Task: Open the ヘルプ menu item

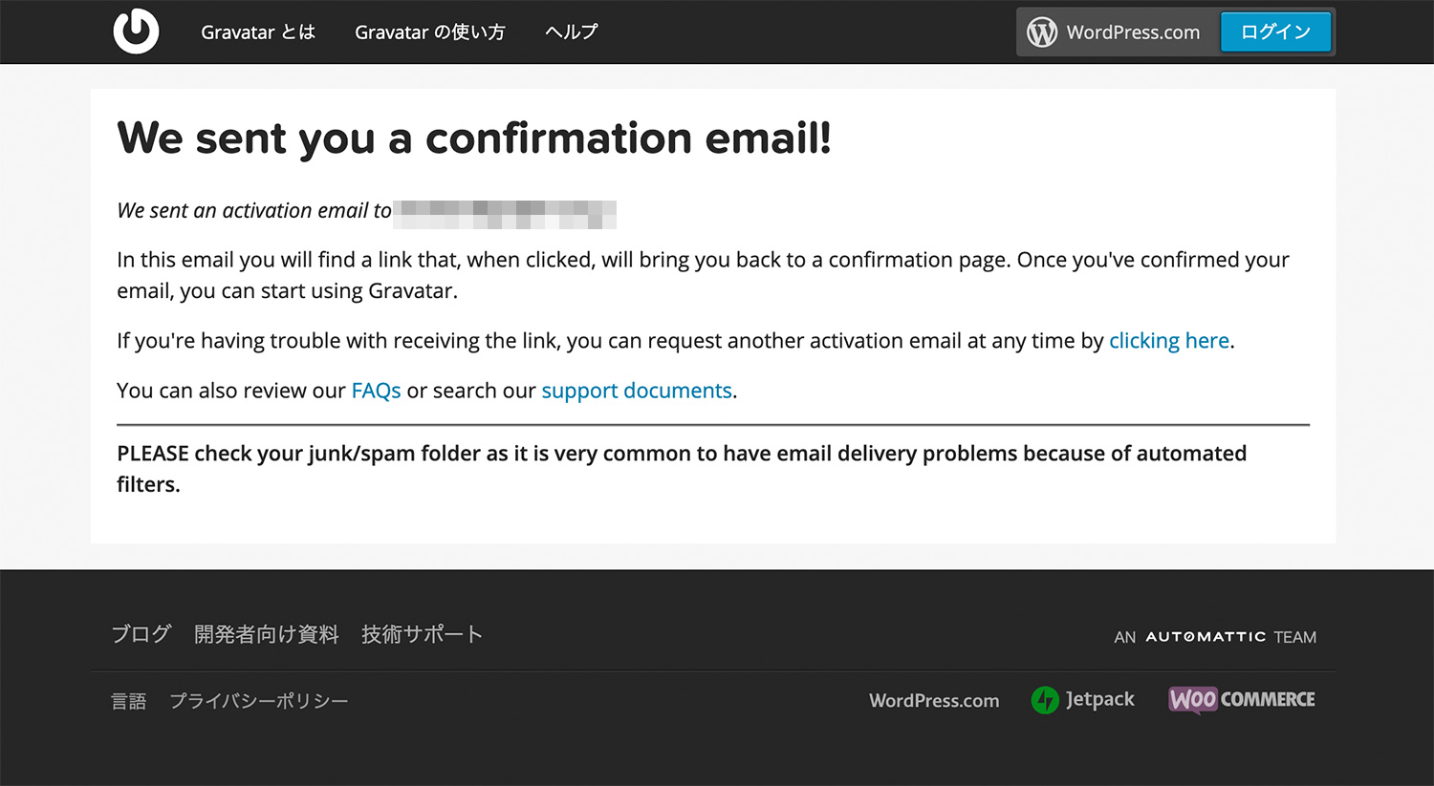Action: [572, 32]
